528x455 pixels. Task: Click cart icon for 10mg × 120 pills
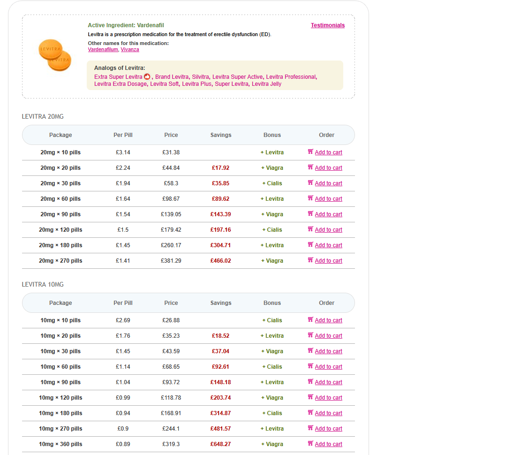coord(310,397)
